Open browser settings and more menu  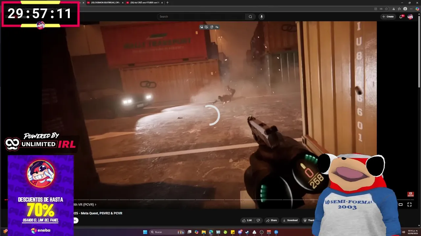click(411, 9)
